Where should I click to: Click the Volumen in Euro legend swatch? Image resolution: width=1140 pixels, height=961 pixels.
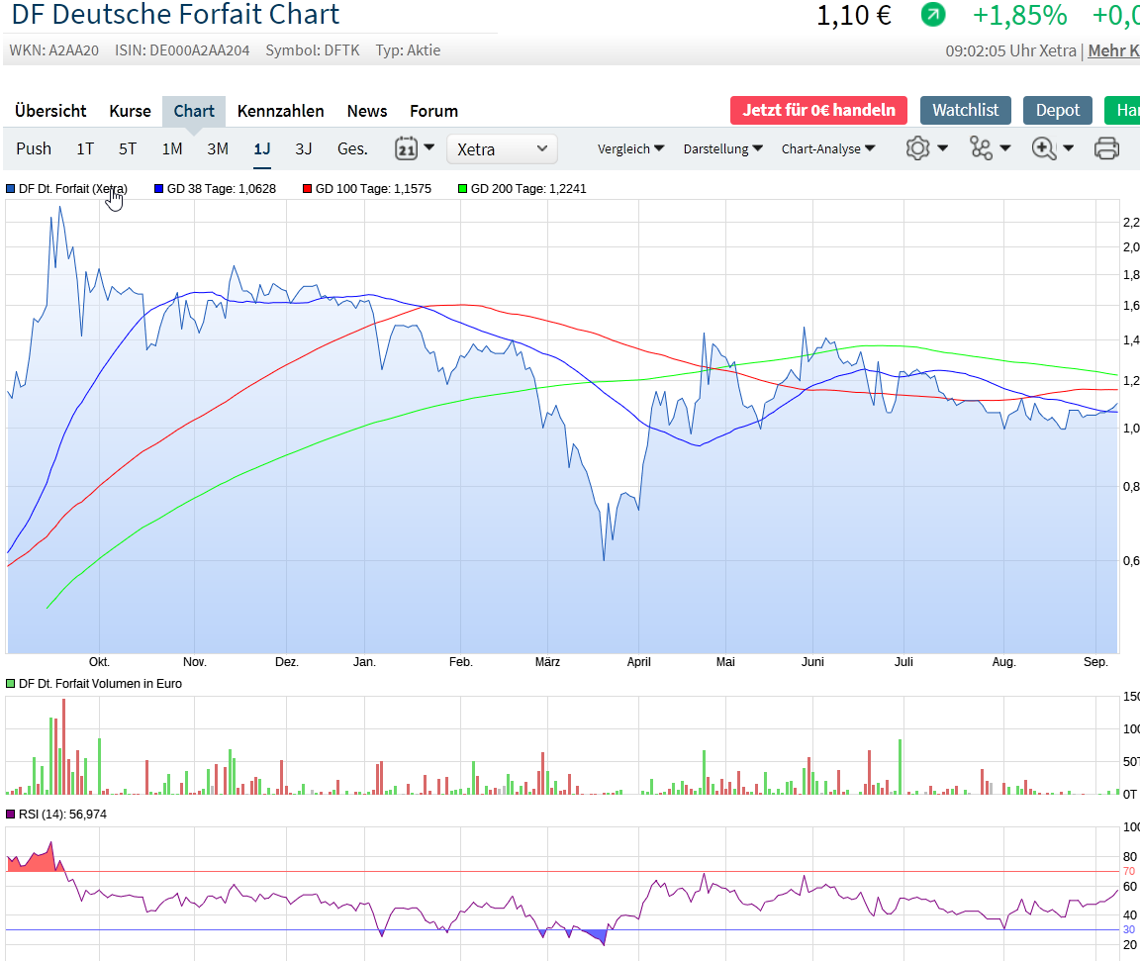click(10, 684)
